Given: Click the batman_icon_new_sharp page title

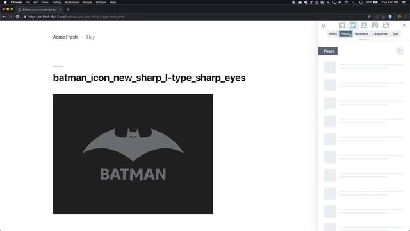Looking at the screenshot, I should tap(149, 78).
